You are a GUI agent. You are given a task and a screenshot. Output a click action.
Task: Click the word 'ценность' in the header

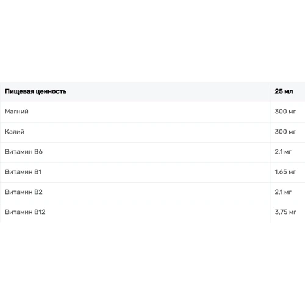pos(51,91)
